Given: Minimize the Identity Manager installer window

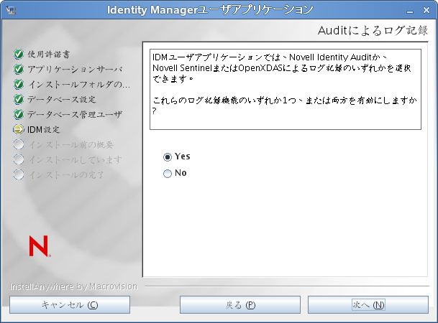Looking at the screenshot, I should point(410,11).
